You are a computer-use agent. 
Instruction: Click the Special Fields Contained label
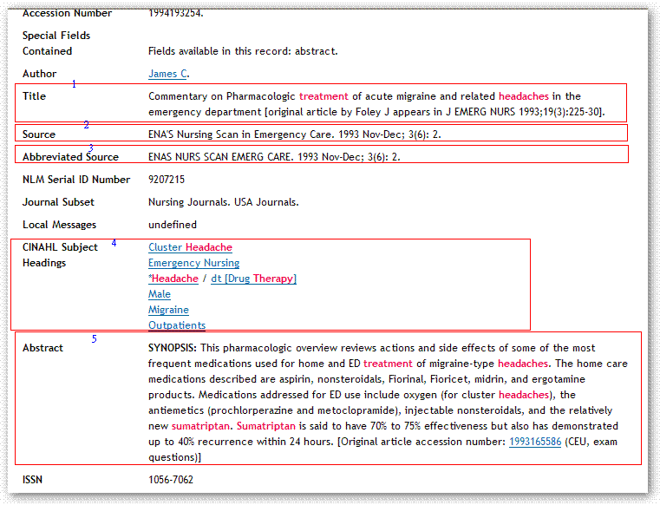pyautogui.click(x=56, y=43)
